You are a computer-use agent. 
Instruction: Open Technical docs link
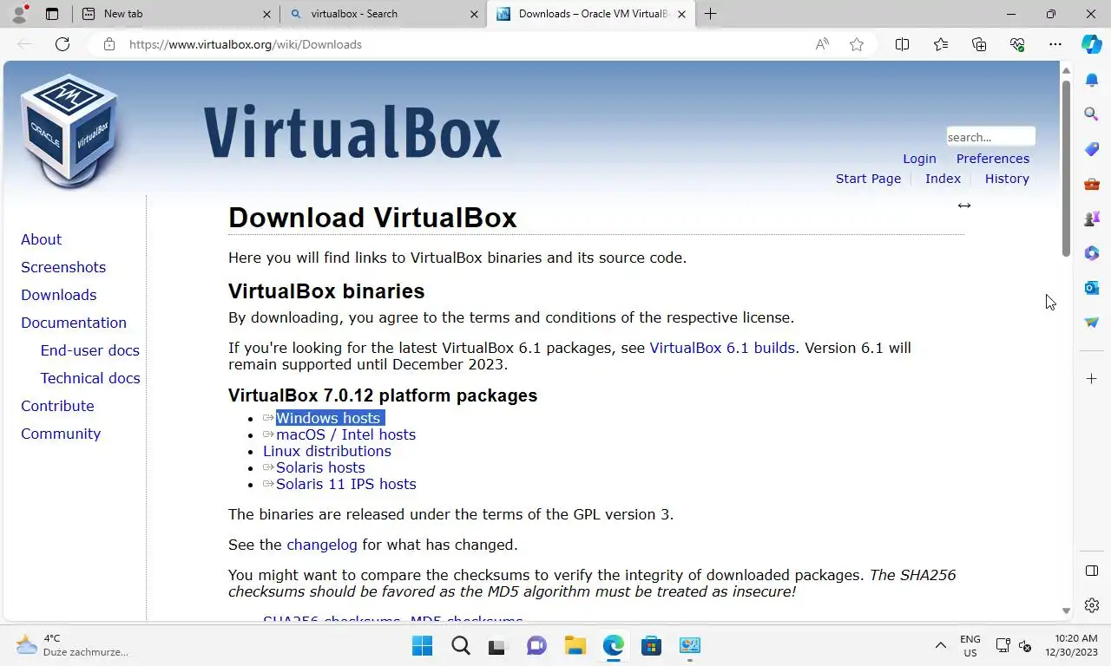[x=90, y=378]
